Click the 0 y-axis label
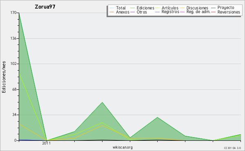Screen dimensions: 245x151 (16, 140)
